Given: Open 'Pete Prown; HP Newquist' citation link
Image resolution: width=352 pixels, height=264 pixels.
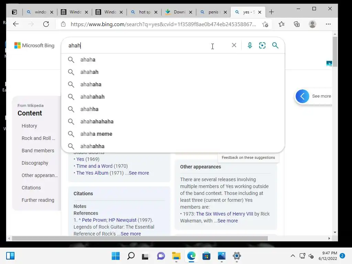Looking at the screenshot, I should pos(109,220).
